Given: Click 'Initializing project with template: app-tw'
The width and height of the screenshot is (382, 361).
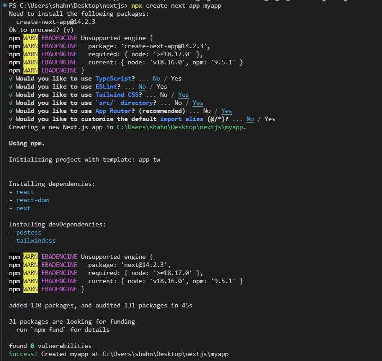Looking at the screenshot, I should tap(85, 160).
